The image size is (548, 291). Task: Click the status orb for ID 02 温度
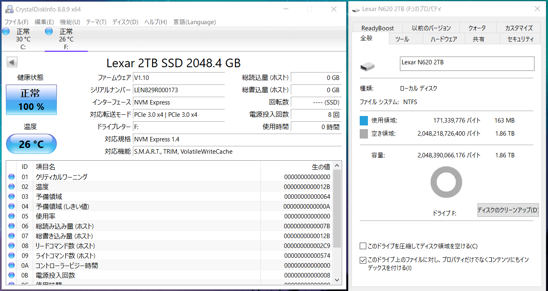(11, 187)
